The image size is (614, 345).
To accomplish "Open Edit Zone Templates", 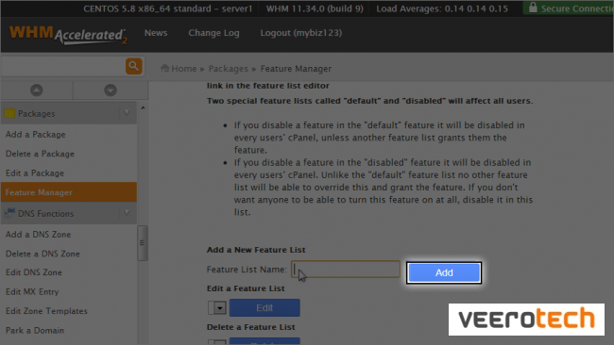I will pos(46,311).
